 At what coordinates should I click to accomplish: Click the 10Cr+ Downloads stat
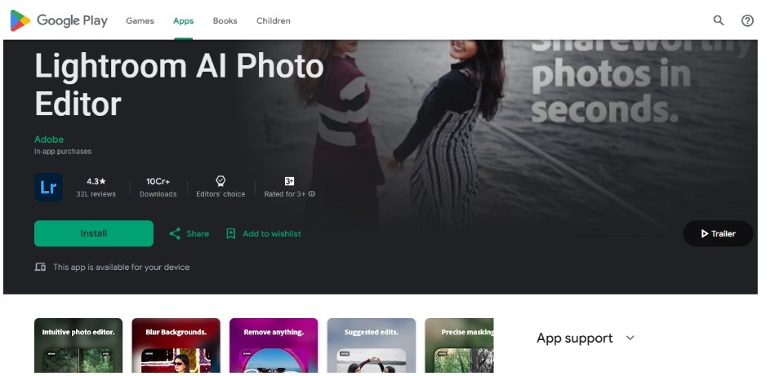[x=158, y=188]
